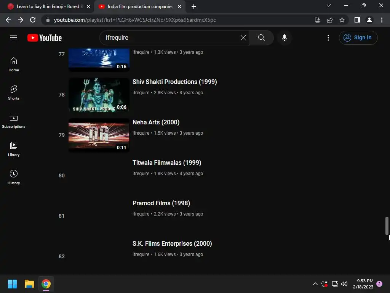Open History in sidebar
390x293 pixels.
pyautogui.click(x=14, y=177)
